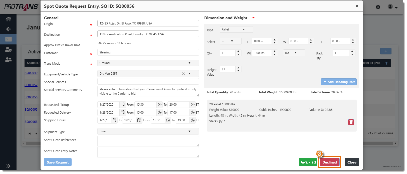Image resolution: width=407 pixels, height=174 pixels.
Task: Open quote SQ00052 link
Action: tap(31, 85)
